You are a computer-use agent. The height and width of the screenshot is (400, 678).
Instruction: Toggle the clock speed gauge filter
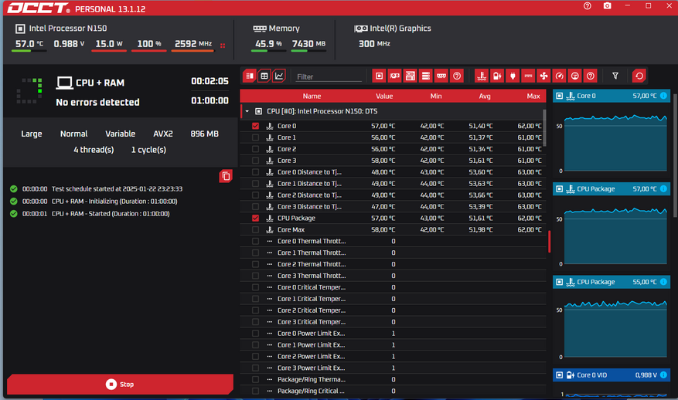(560, 76)
